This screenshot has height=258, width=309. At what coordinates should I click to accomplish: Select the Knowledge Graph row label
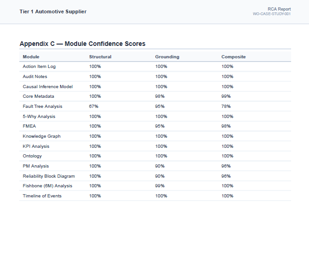point(42,136)
